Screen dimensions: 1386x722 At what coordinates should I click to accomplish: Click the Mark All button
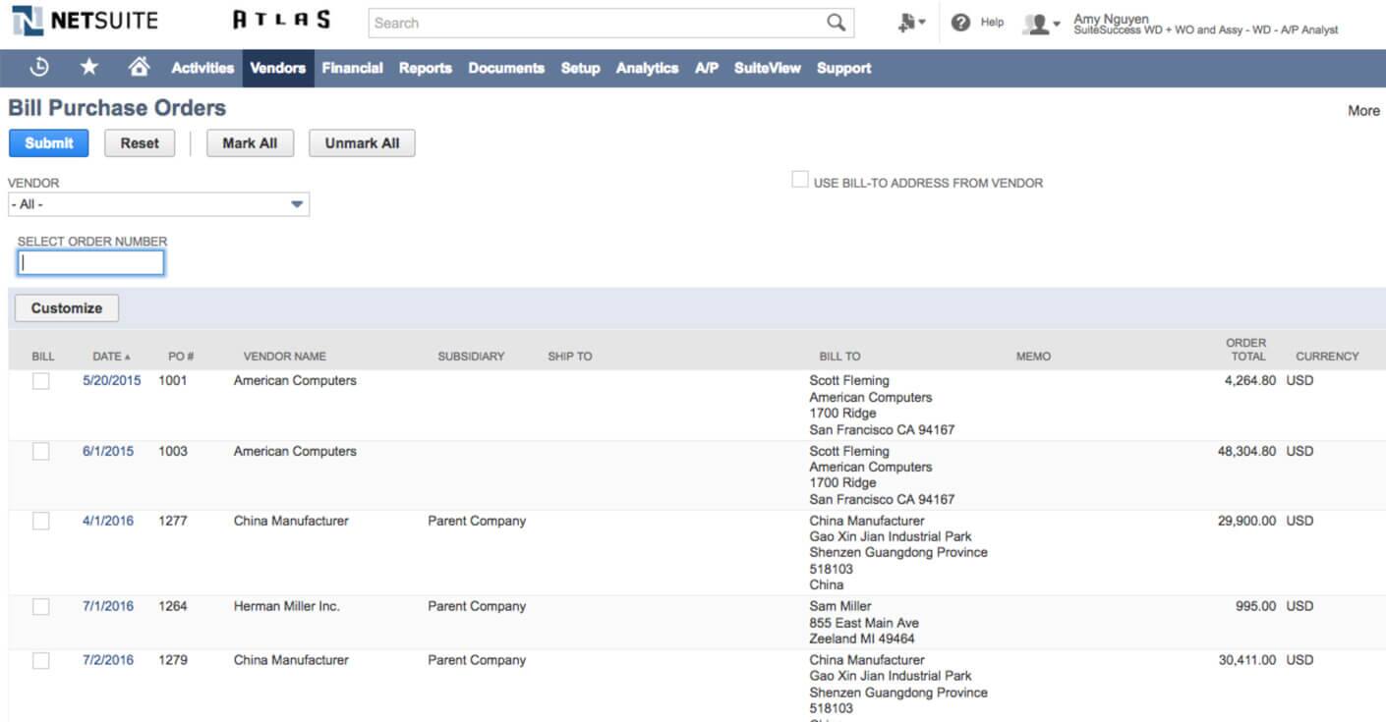coord(250,142)
